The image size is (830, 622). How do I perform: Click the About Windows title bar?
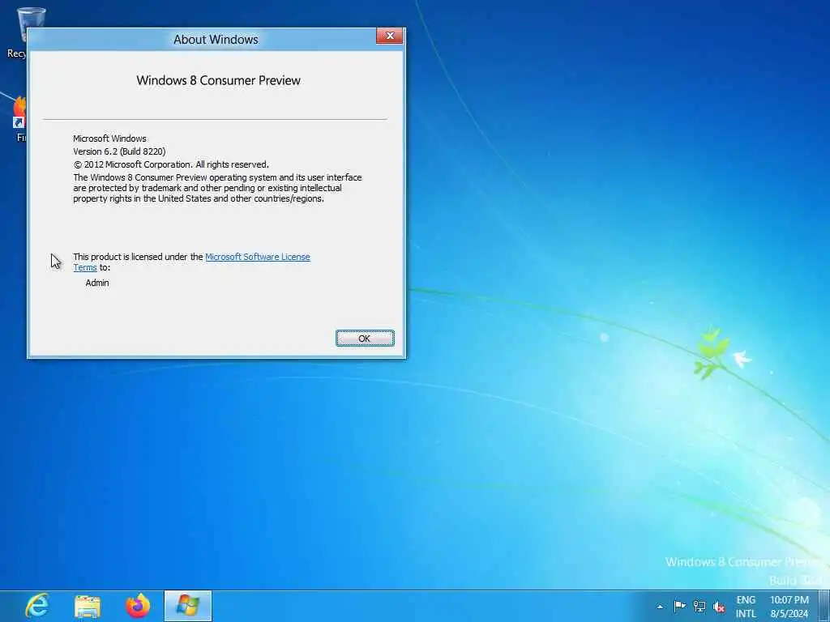(x=216, y=39)
